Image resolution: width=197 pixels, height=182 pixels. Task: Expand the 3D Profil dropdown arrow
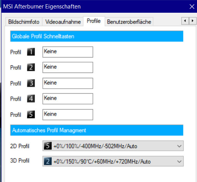click(x=179, y=162)
